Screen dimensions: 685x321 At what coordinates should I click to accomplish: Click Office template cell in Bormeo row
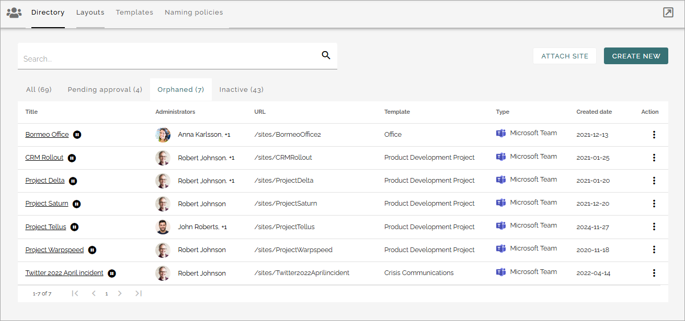pos(393,135)
